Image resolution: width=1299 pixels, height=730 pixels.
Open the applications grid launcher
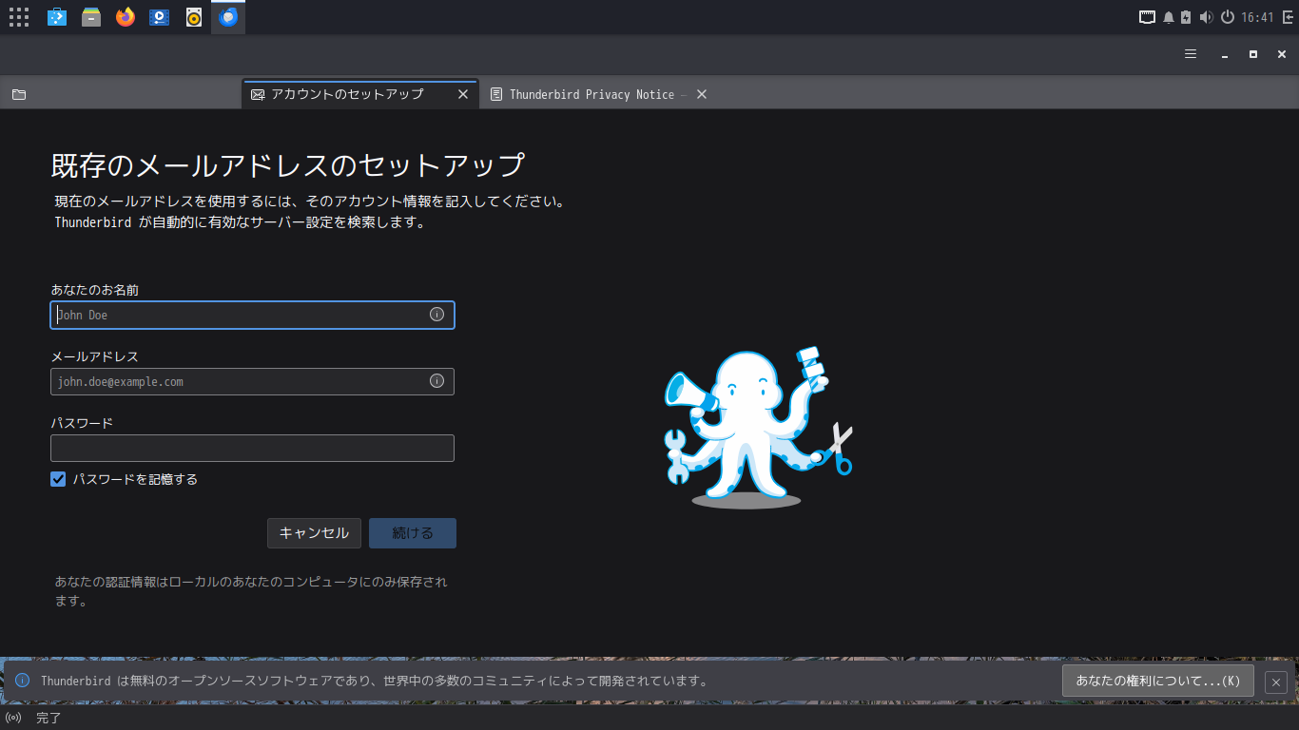tap(19, 17)
